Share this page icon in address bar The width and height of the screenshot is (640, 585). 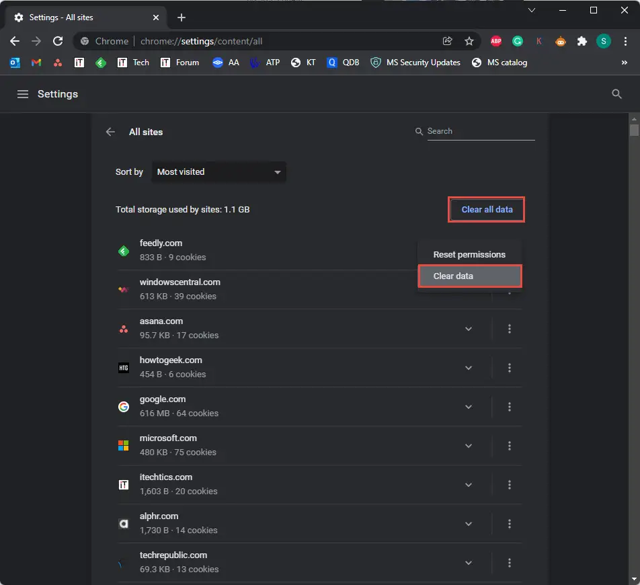pyautogui.click(x=447, y=41)
